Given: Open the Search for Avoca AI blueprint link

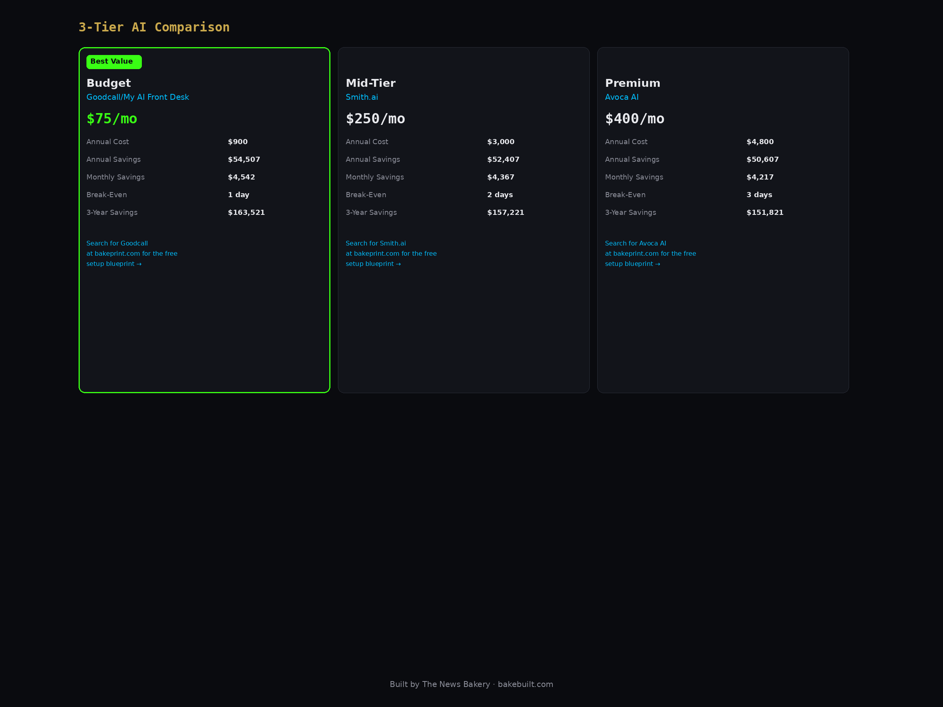Looking at the screenshot, I should 650,254.
